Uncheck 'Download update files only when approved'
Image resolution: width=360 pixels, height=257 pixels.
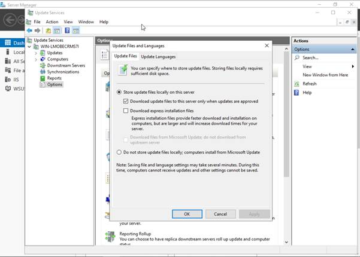coord(126,101)
